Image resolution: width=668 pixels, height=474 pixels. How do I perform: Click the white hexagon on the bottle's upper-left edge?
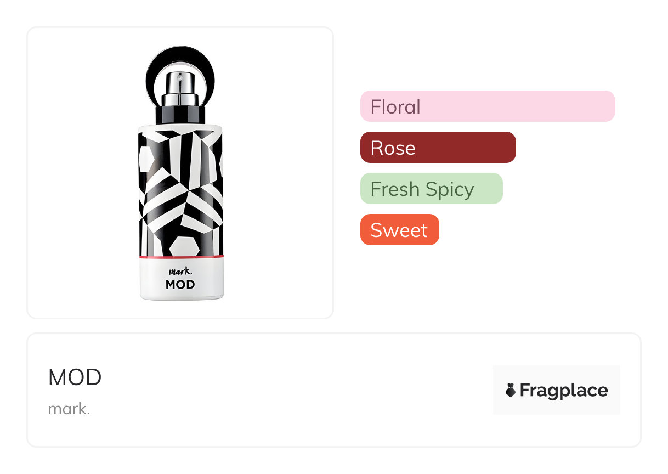pyautogui.click(x=145, y=159)
